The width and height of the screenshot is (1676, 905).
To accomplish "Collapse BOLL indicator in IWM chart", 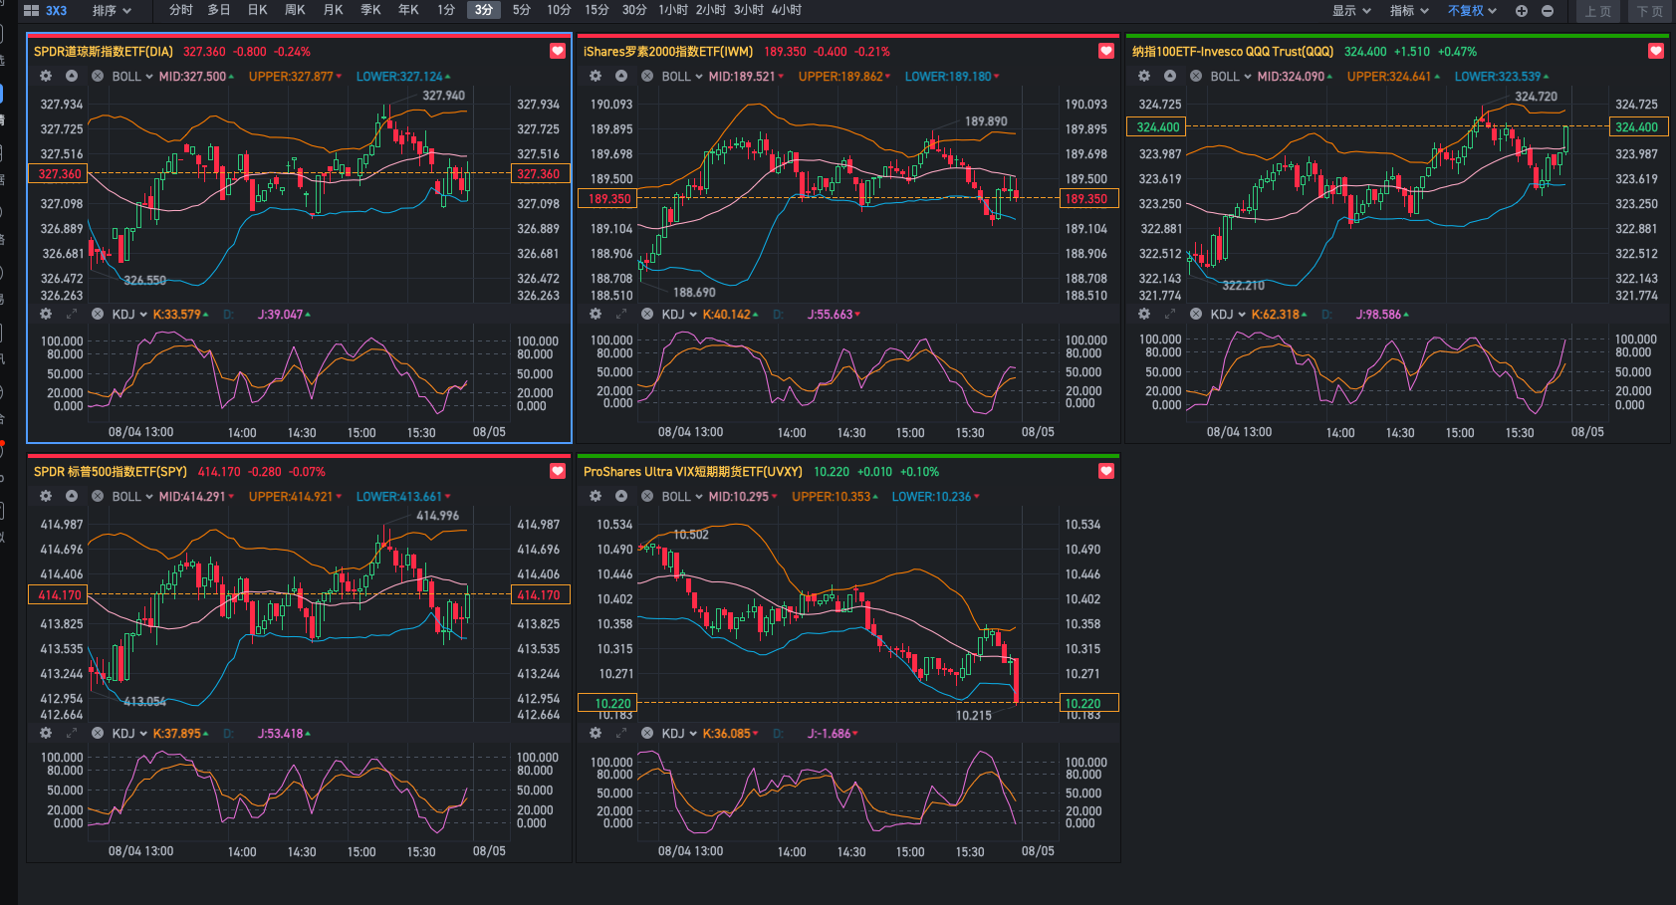I will coord(621,77).
